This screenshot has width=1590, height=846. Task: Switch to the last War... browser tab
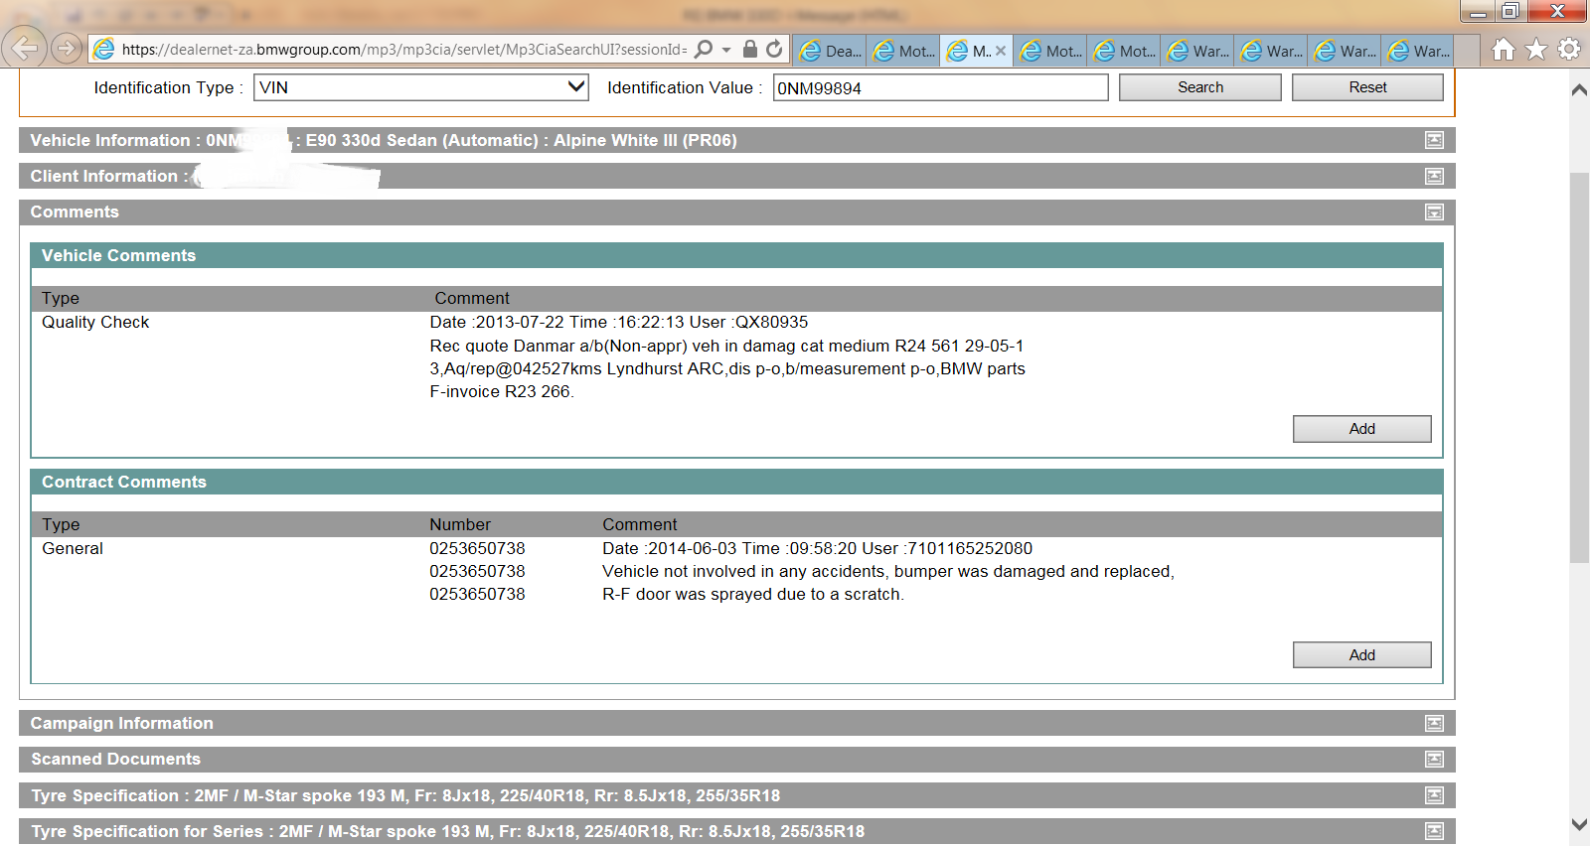point(1419,51)
